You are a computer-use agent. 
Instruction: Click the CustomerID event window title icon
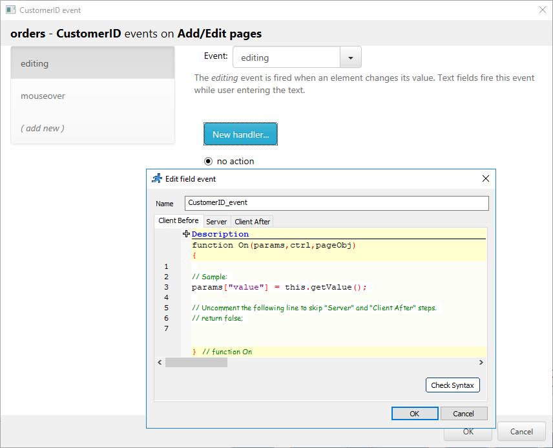point(10,10)
